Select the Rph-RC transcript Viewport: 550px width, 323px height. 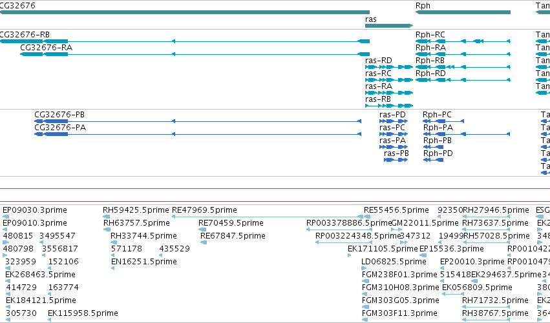pyautogui.click(x=463, y=41)
